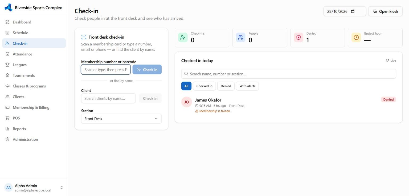Select the All filter chip
The width and height of the screenshot is (409, 196).
click(186, 86)
